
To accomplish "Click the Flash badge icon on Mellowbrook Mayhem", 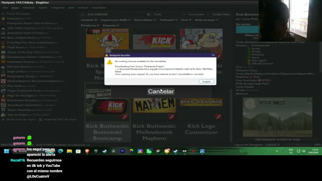I will pyautogui.click(x=172, y=117).
